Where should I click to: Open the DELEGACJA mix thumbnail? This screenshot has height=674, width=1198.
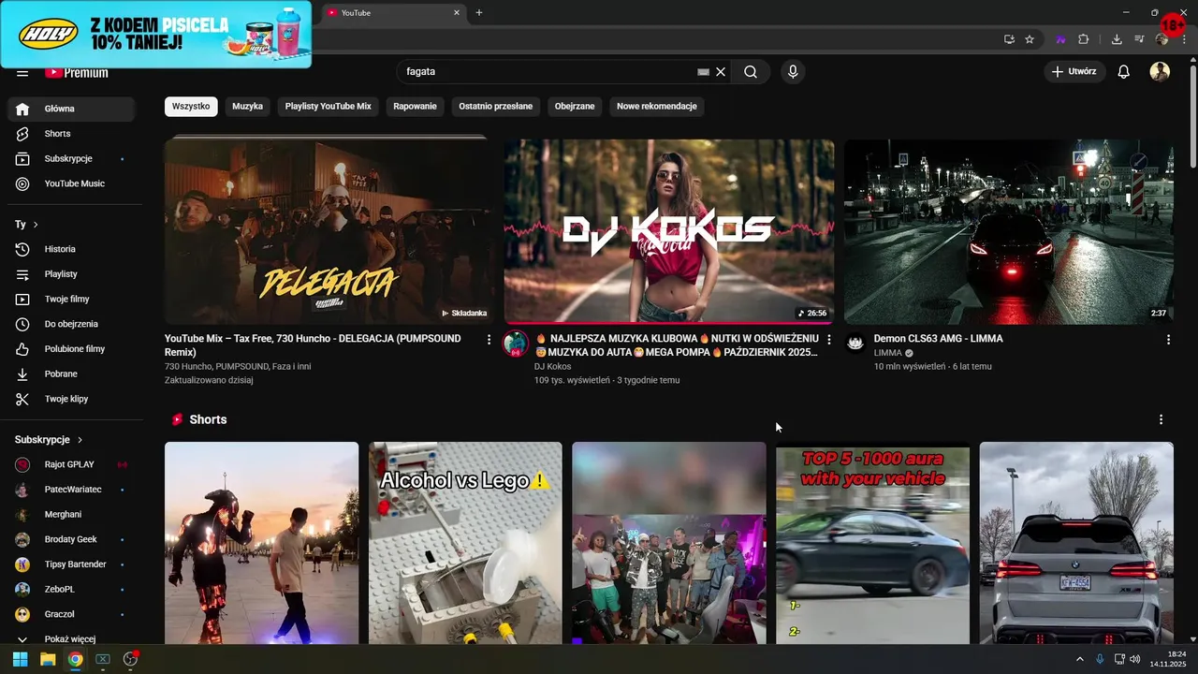tap(329, 231)
